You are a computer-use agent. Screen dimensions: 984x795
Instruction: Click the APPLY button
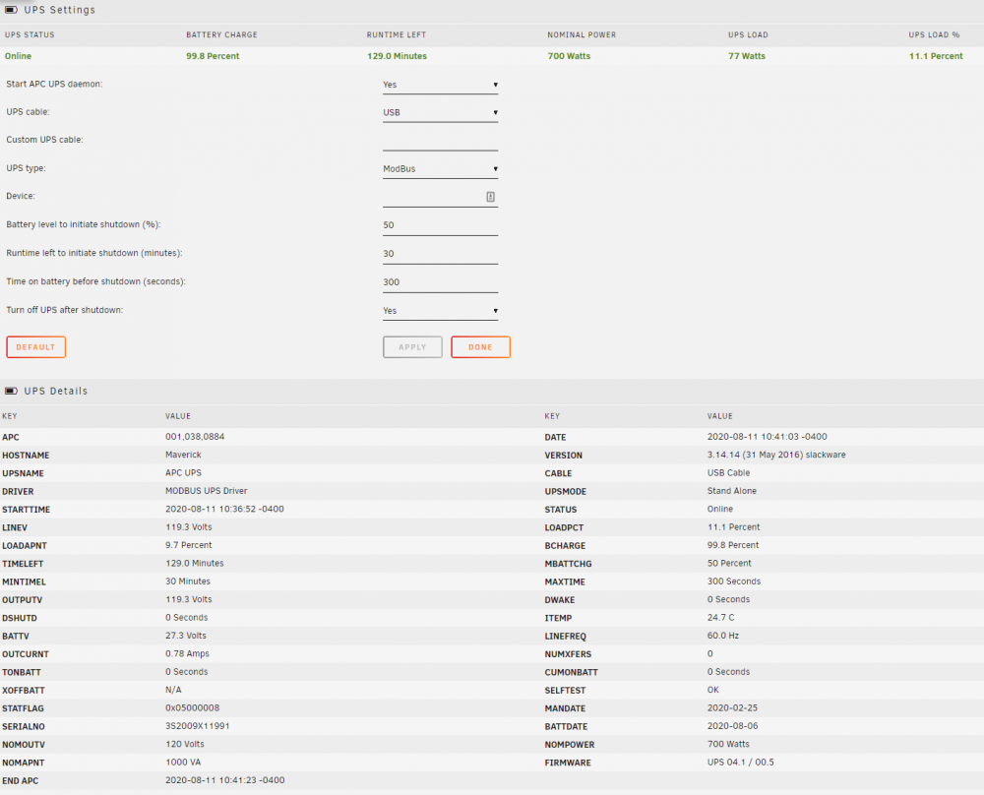coord(412,347)
